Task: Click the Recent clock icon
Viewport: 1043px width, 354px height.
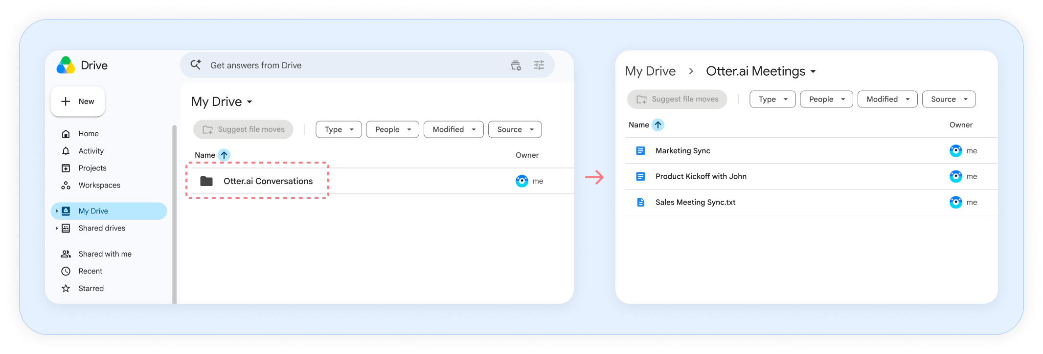Action: click(x=66, y=271)
